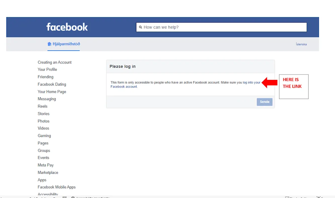Click the search magnifier icon
This screenshot has width=335, height=198.
coord(140,27)
